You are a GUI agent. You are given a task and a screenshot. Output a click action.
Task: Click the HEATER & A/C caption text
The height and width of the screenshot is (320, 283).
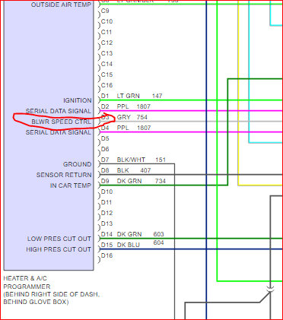click(25, 278)
